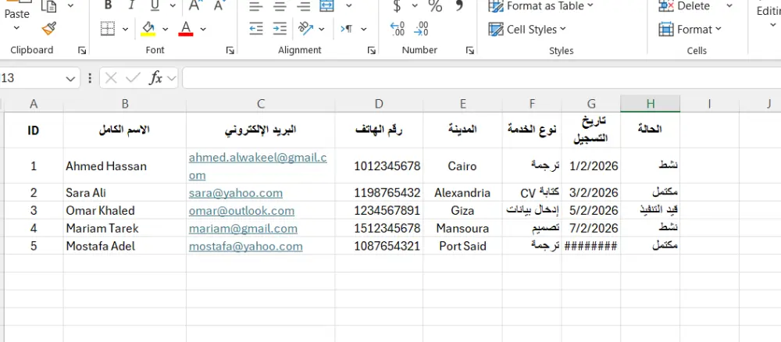Image resolution: width=781 pixels, height=342 pixels.
Task: Expand the Name Box dropdown
Action: (x=70, y=78)
